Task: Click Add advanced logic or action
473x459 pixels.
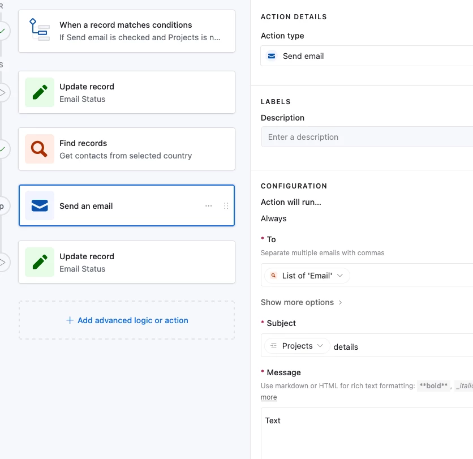Action: 132,320
